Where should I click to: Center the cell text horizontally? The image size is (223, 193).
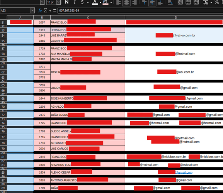126,2
